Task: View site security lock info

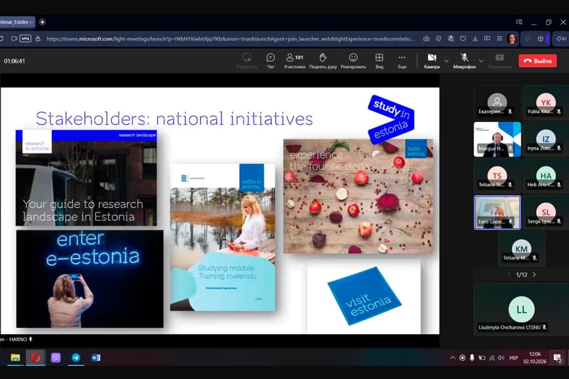Action: [38, 39]
